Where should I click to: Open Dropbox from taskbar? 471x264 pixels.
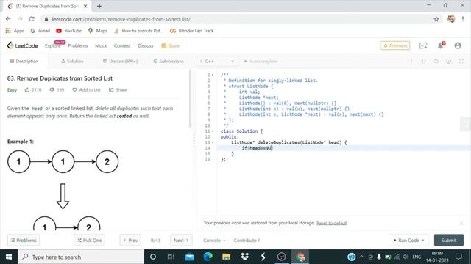point(244,257)
